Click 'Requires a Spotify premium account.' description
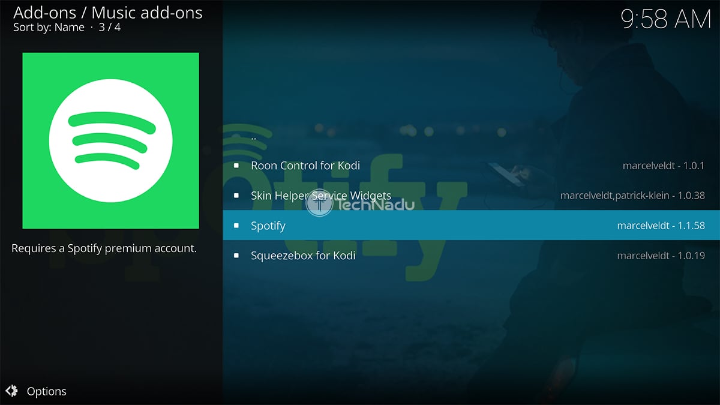 tap(104, 248)
